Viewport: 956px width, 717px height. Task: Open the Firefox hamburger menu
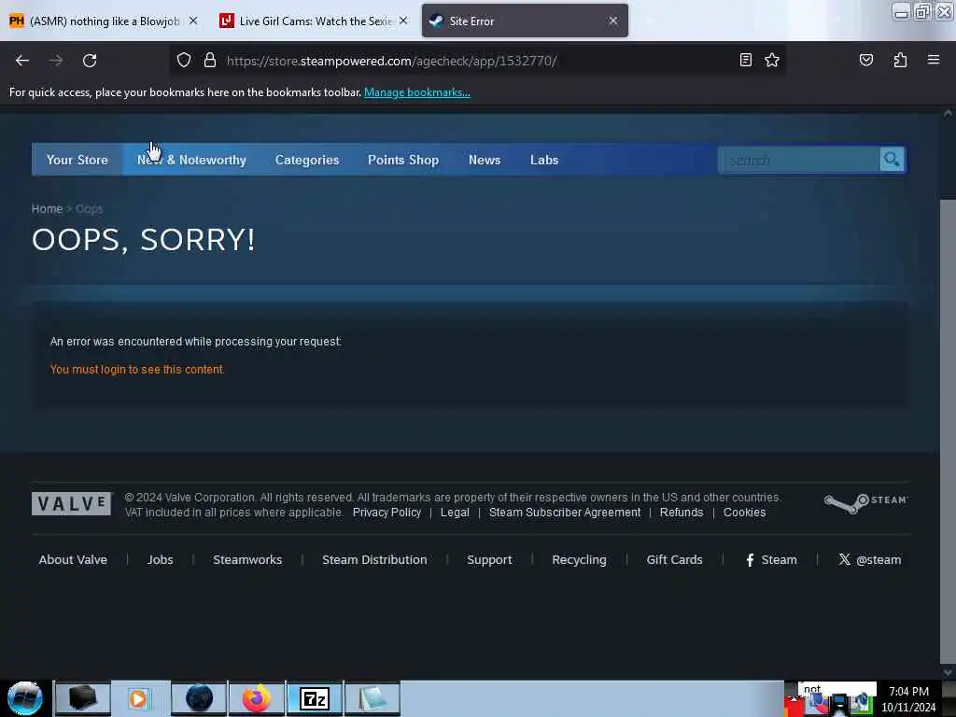point(934,60)
